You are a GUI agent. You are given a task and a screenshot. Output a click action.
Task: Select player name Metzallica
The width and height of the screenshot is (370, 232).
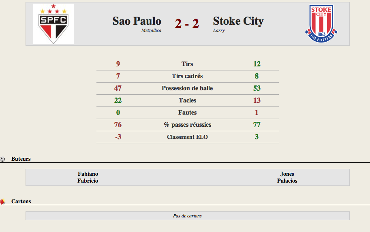151,30
